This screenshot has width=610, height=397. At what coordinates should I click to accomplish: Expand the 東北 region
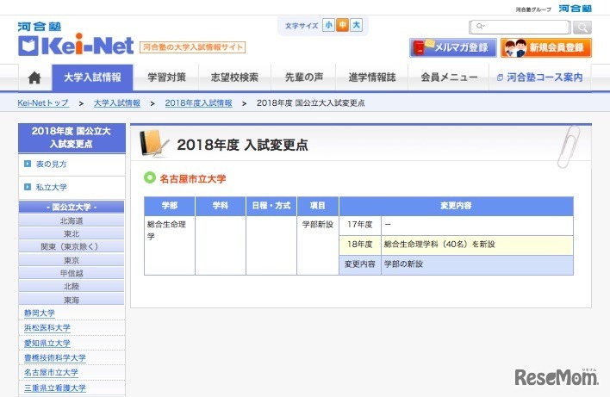72,233
